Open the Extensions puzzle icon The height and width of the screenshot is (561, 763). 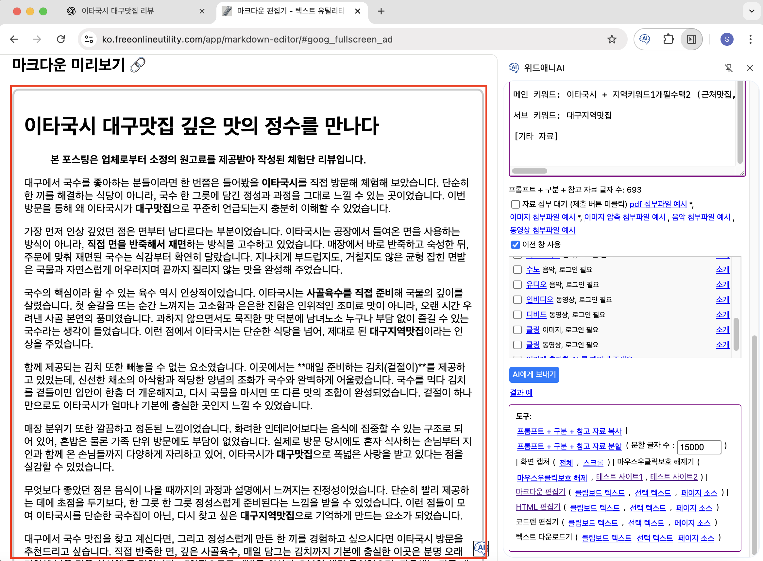pos(668,39)
